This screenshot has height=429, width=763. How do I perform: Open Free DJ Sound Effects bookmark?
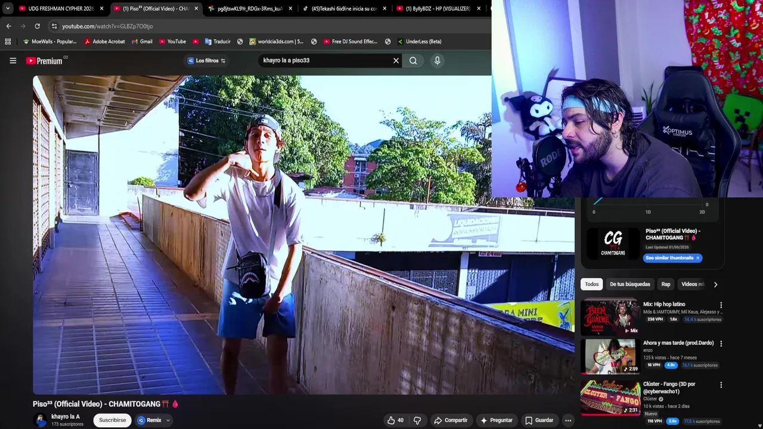point(351,42)
